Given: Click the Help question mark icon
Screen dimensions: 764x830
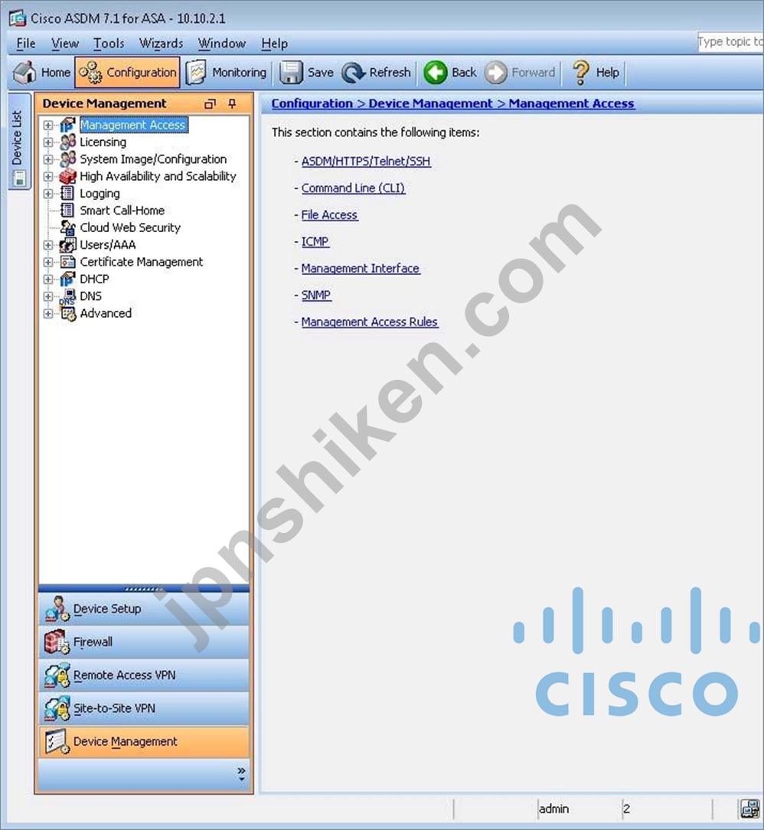Looking at the screenshot, I should [x=580, y=73].
